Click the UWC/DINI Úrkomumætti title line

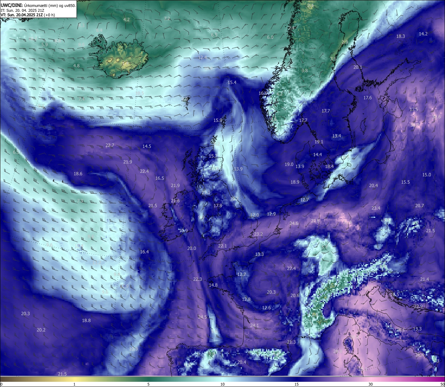[x=38, y=6]
